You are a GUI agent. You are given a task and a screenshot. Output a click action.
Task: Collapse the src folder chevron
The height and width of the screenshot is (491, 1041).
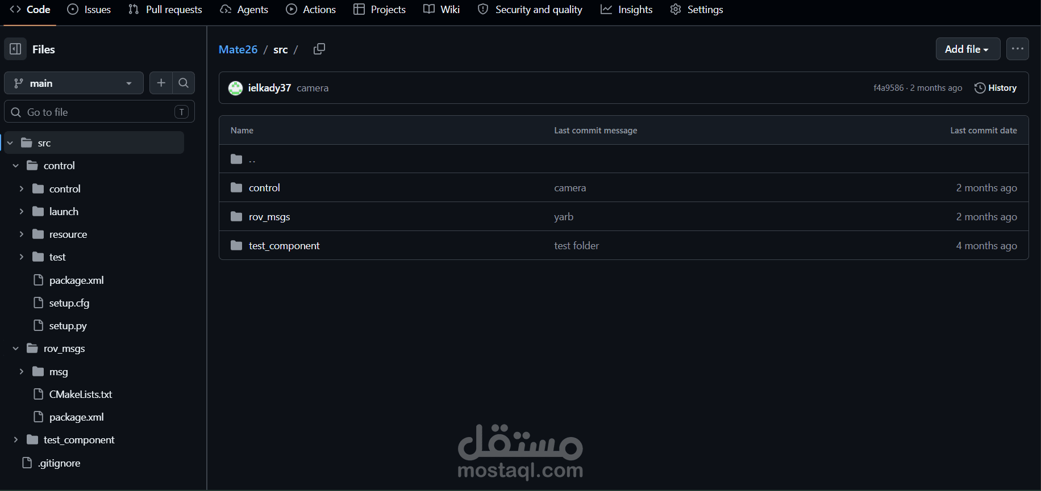click(x=10, y=142)
